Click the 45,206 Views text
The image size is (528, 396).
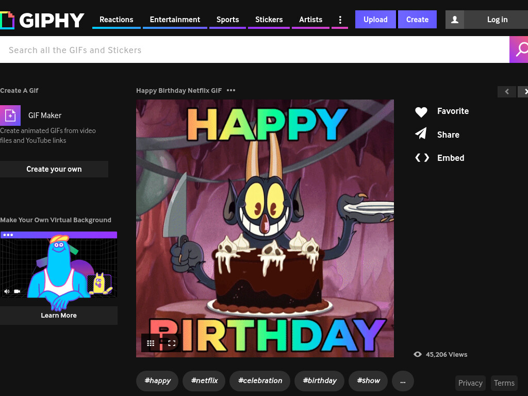[447, 355]
